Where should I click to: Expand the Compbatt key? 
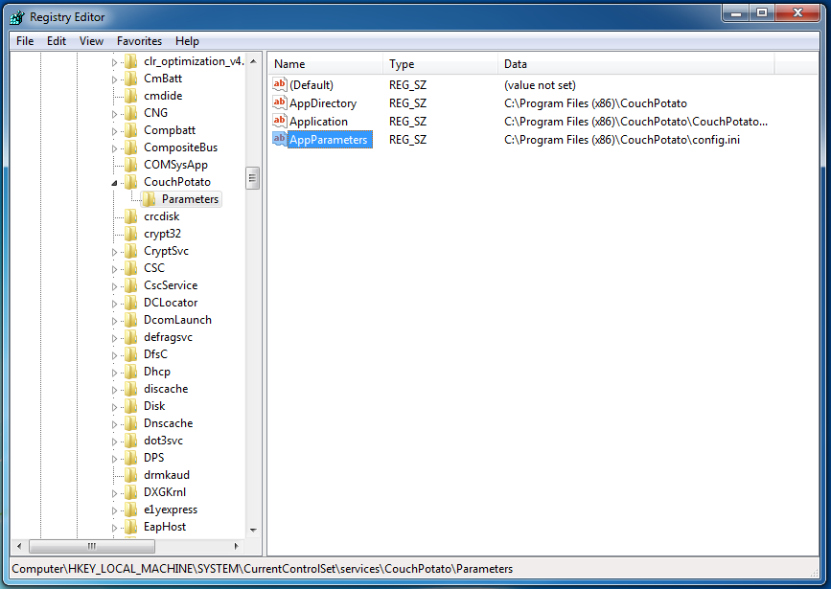click(x=114, y=131)
